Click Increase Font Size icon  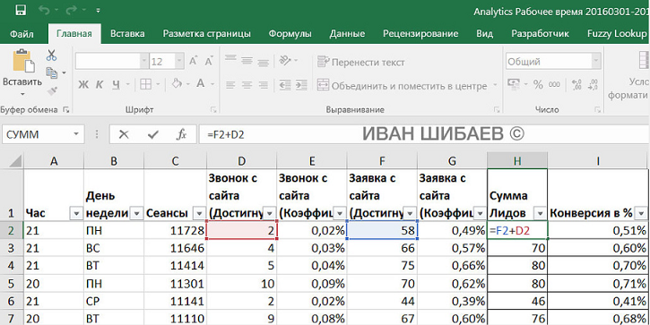[193, 61]
